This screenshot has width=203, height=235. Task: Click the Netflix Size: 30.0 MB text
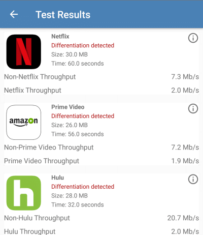click(70, 54)
